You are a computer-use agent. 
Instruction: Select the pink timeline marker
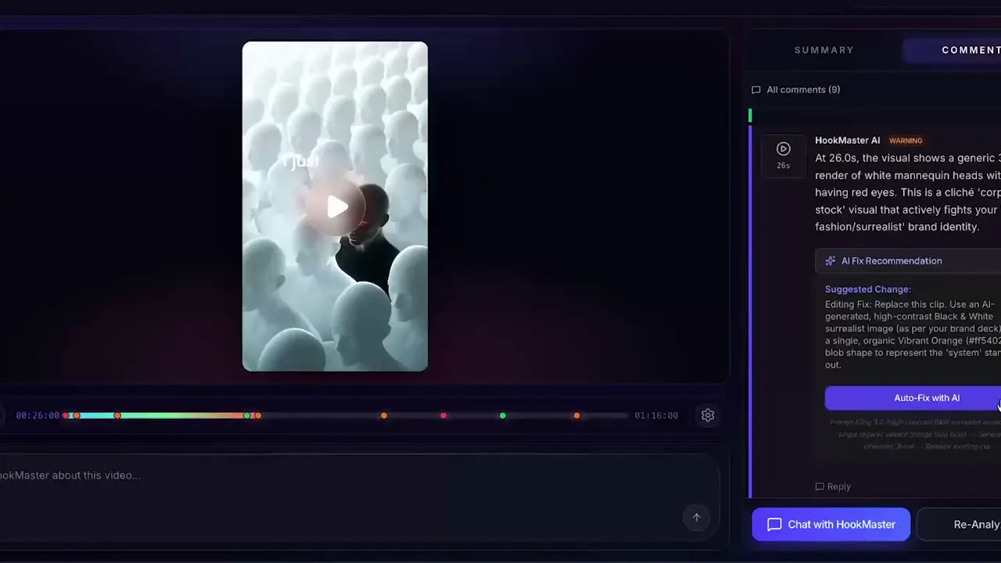443,415
